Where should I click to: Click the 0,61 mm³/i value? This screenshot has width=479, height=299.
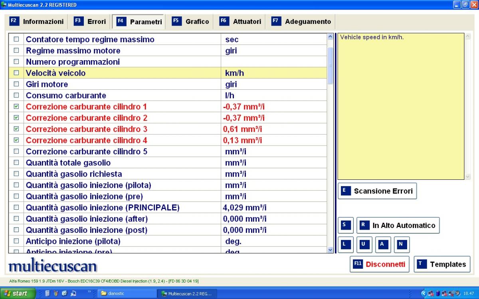tap(242, 129)
